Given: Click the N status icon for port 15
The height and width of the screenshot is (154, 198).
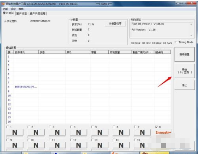Looking at the screenshot, I should [x=142, y=146].
